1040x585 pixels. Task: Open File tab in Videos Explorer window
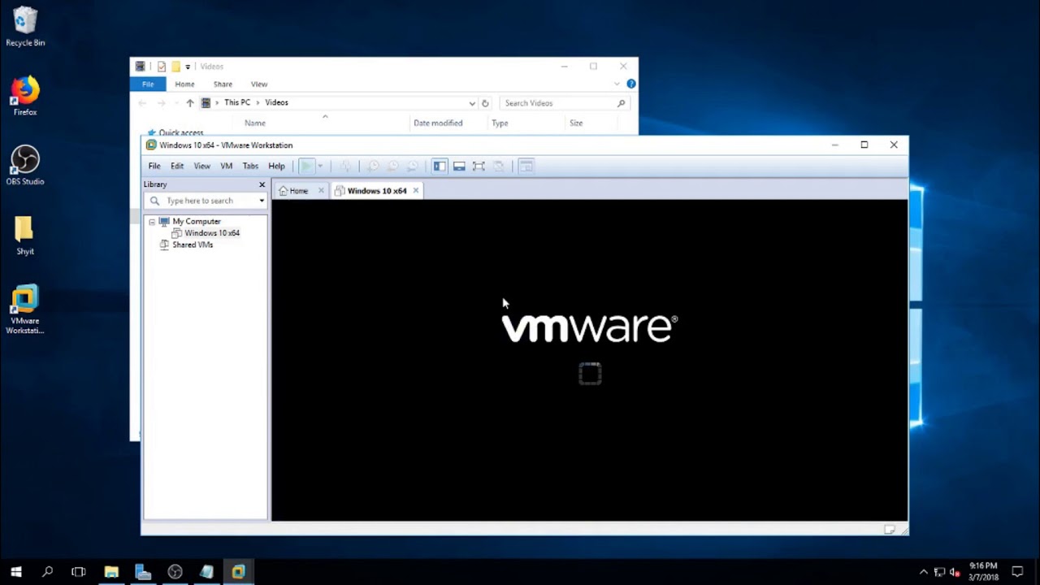point(148,84)
